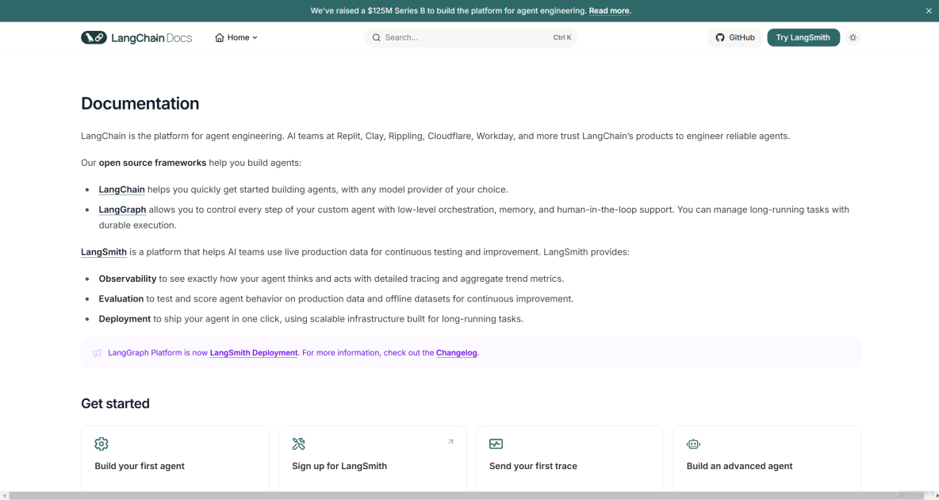
Task: Click the gear icon on Build your first agent card
Action: tap(101, 444)
